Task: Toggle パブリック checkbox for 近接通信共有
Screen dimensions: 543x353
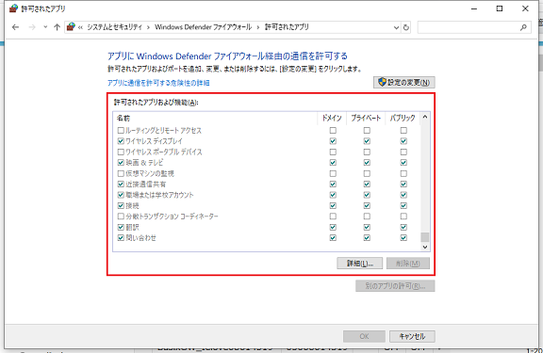Action: point(403,185)
